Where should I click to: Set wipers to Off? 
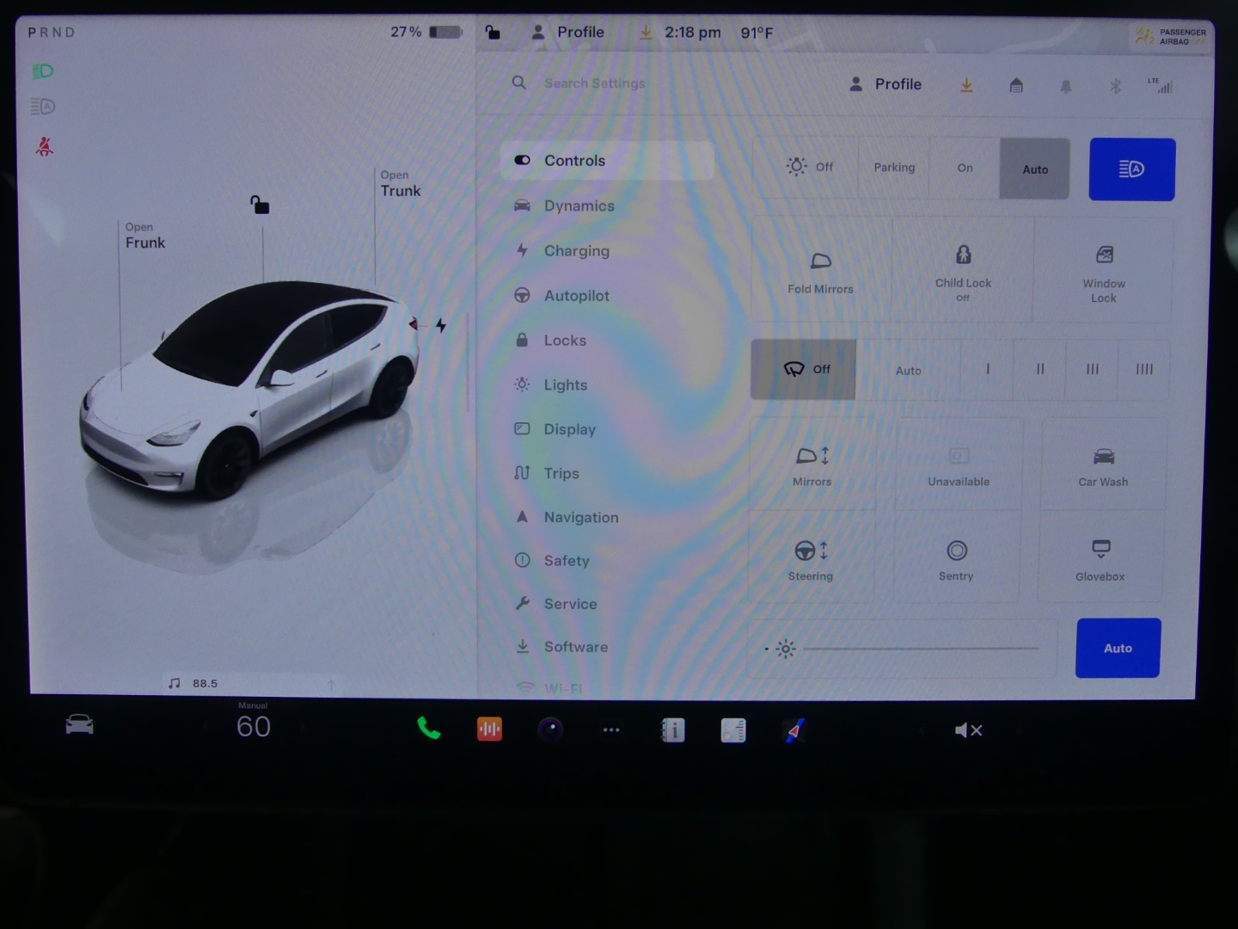803,369
